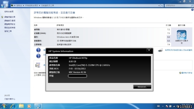Click primary hard disk subscore 7.9
Viewport: 194px width, 109px height.
(169, 45)
